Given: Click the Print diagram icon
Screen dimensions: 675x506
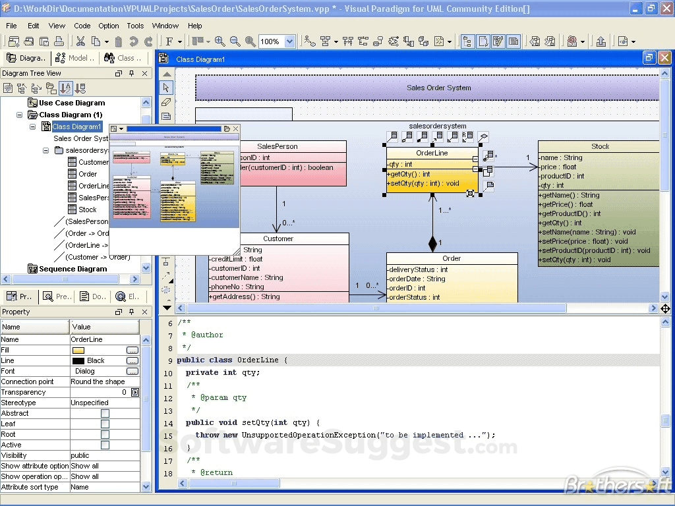Looking at the screenshot, I should click(x=61, y=41).
